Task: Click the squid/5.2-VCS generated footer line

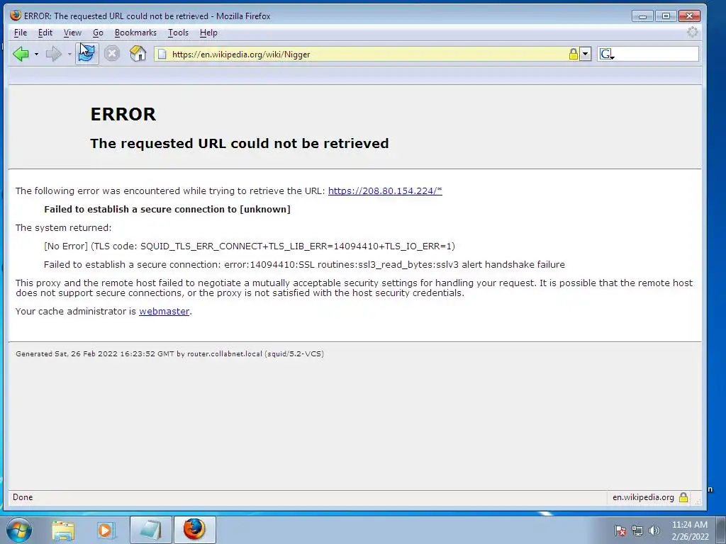Action: (x=169, y=354)
